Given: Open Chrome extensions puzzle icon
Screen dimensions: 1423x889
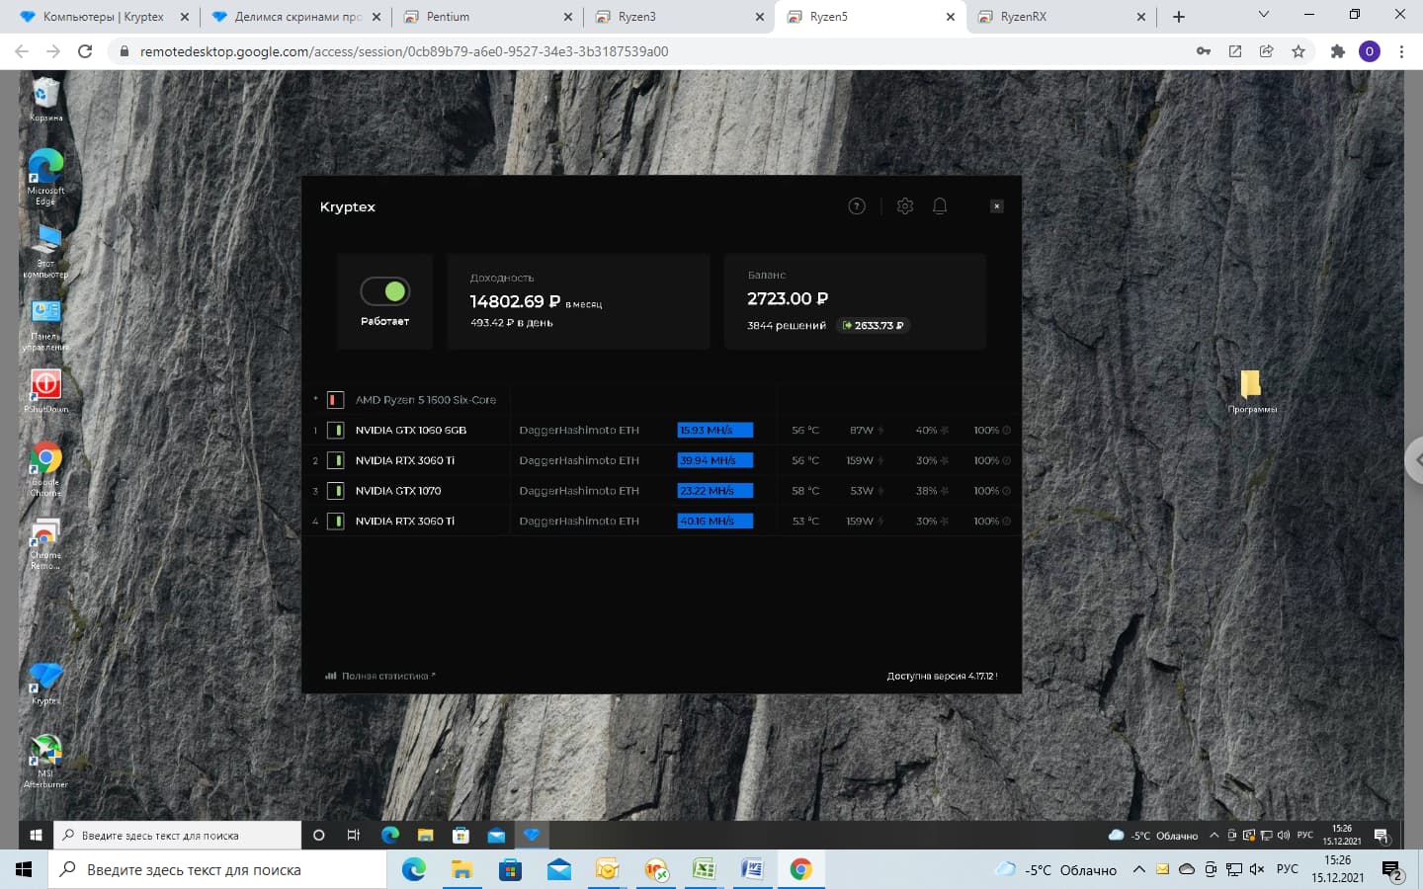Looking at the screenshot, I should pos(1338,51).
